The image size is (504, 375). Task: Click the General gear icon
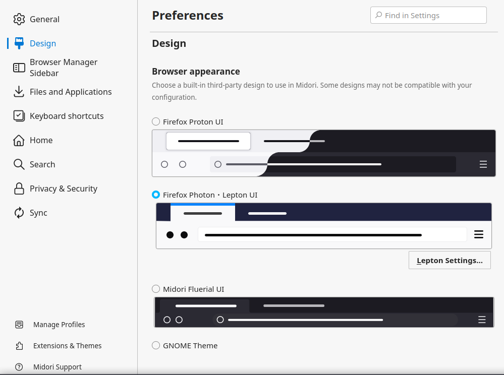[x=19, y=19]
